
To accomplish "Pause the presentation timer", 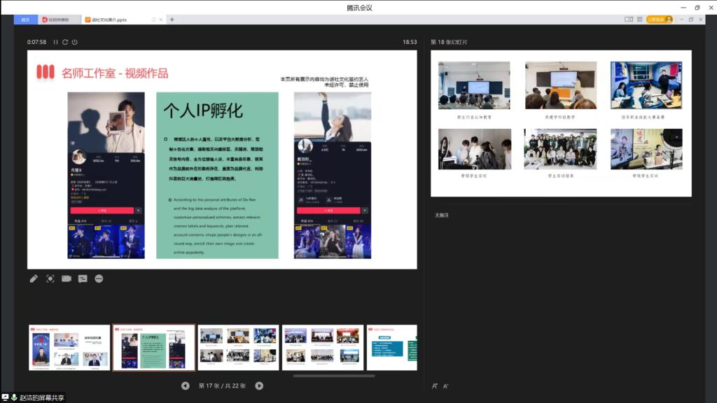I will (x=55, y=42).
